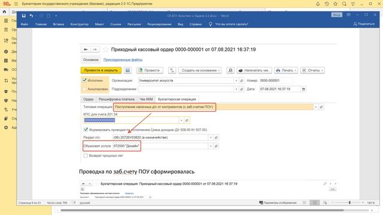Click the Word Поделиться button
383x215 pixels.
point(364,24)
